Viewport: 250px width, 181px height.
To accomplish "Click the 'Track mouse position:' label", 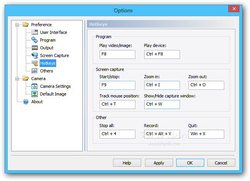I will [x=119, y=96].
